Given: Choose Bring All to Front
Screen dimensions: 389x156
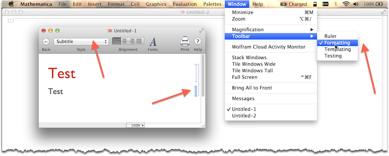Looking at the screenshot, I should pyautogui.click(x=271, y=88).
